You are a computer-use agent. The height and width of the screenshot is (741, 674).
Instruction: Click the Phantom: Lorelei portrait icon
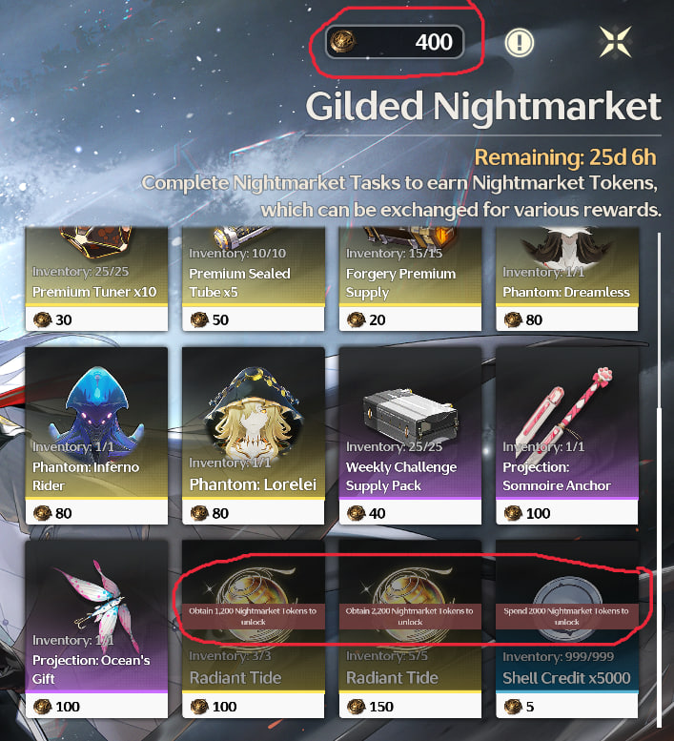coord(254,410)
